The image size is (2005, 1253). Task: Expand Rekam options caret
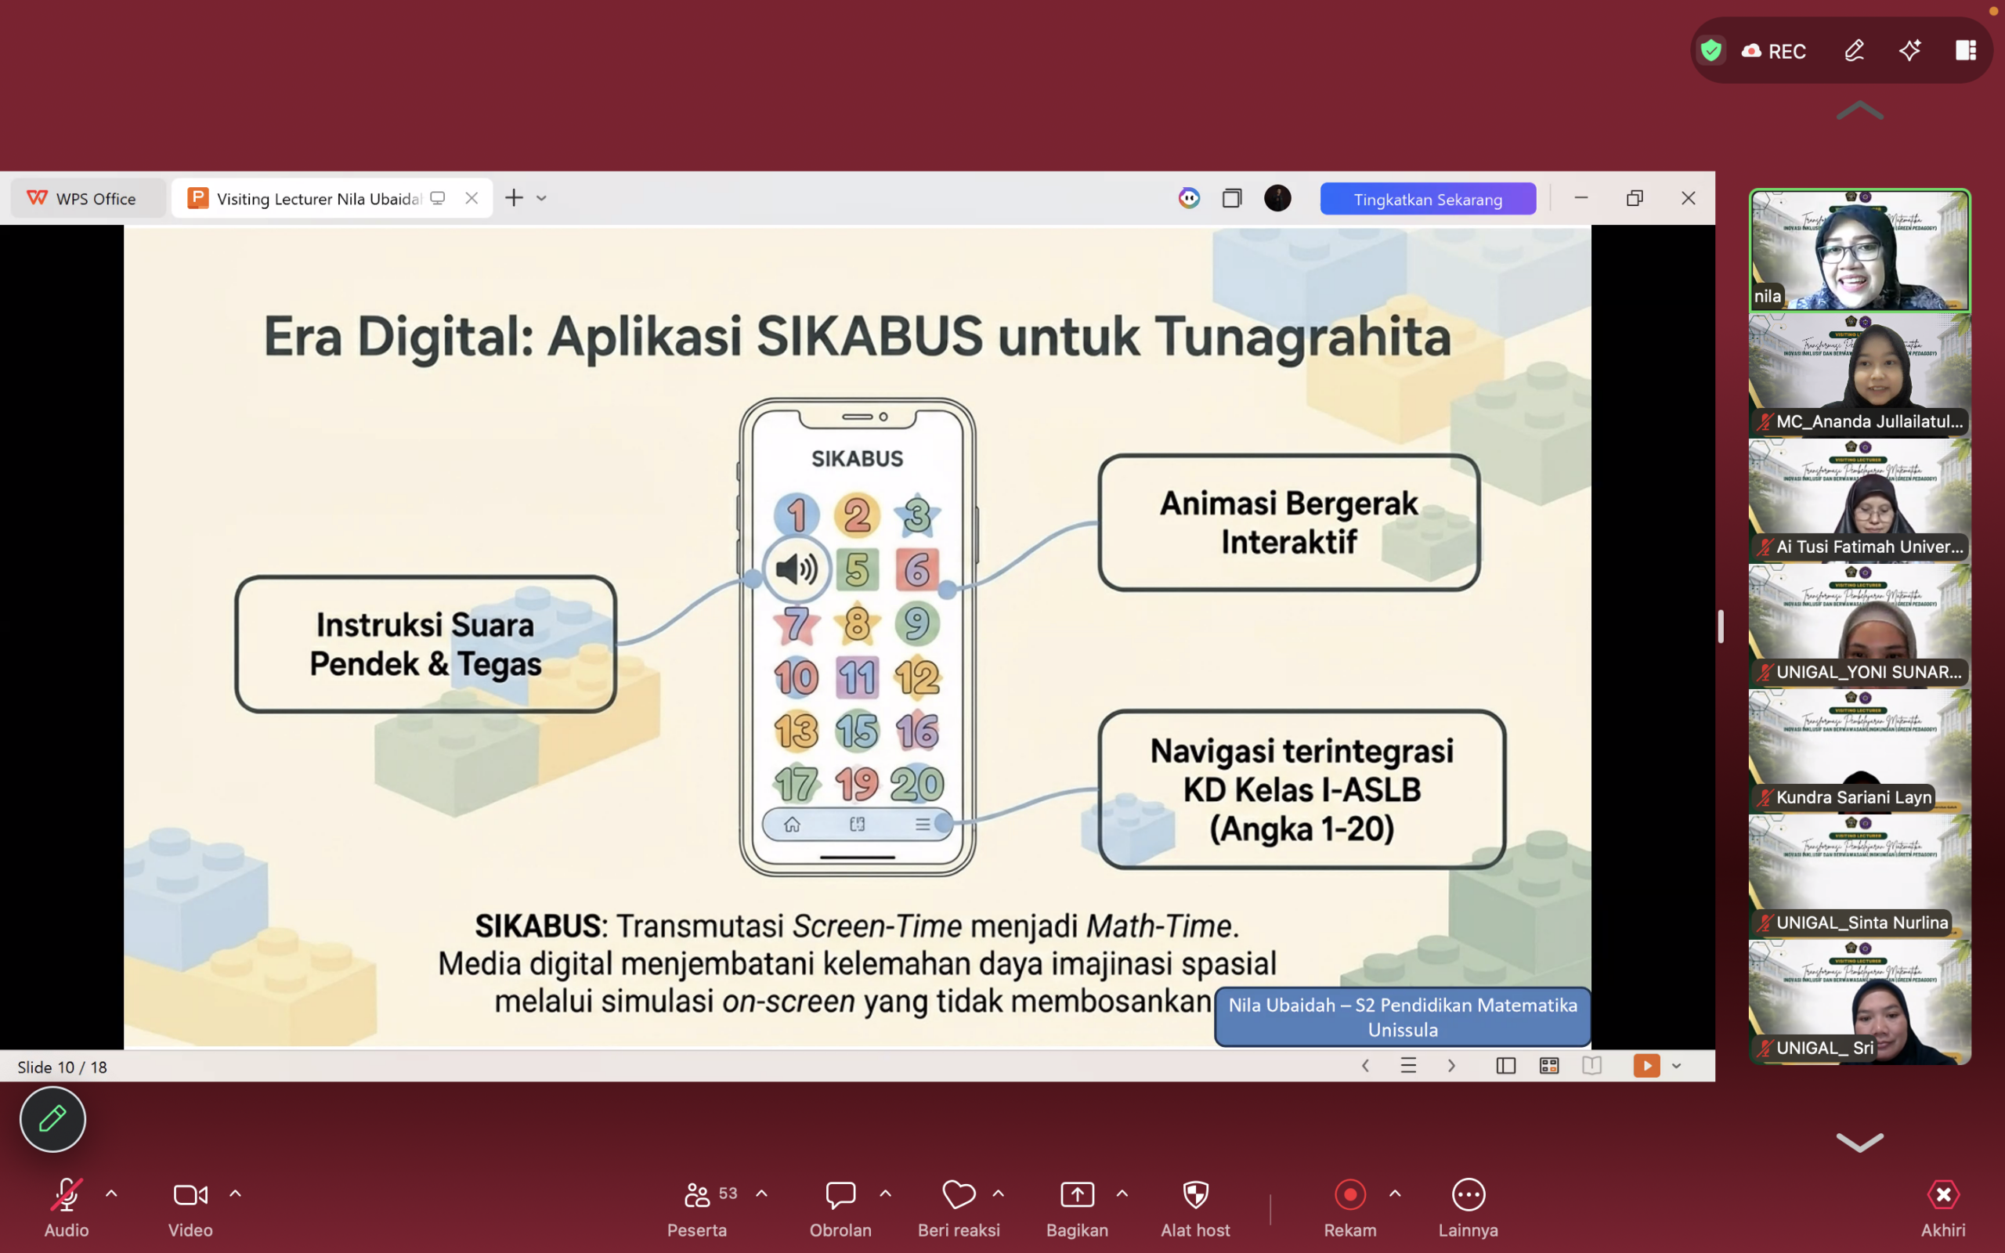point(1395,1194)
